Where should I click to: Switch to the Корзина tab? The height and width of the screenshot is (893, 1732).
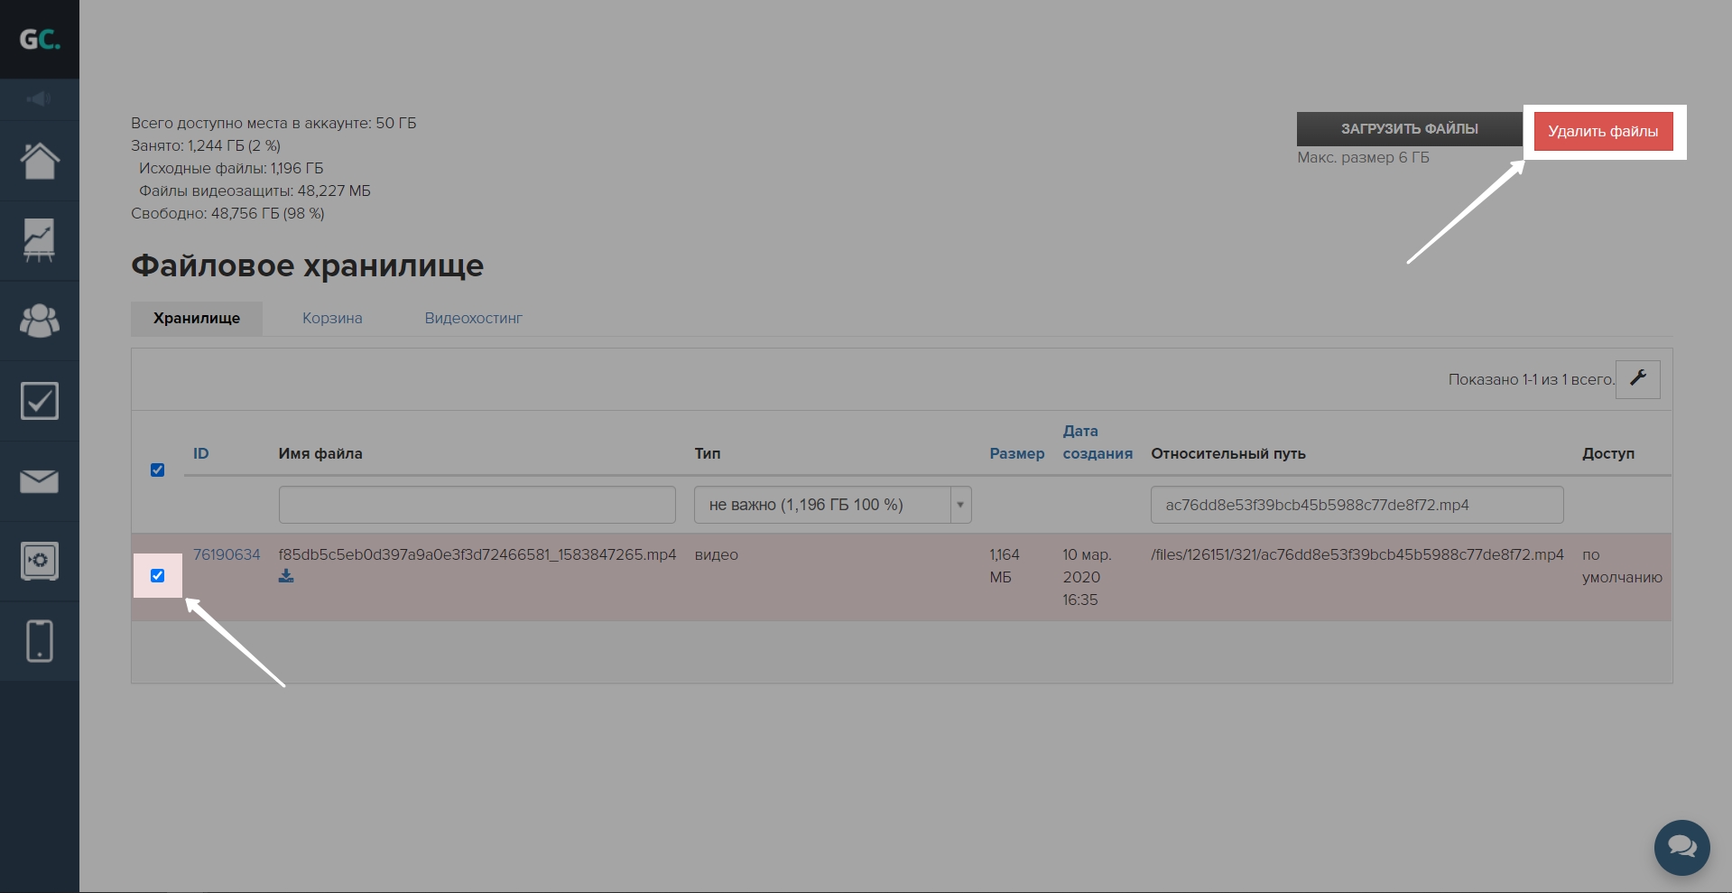coord(332,318)
